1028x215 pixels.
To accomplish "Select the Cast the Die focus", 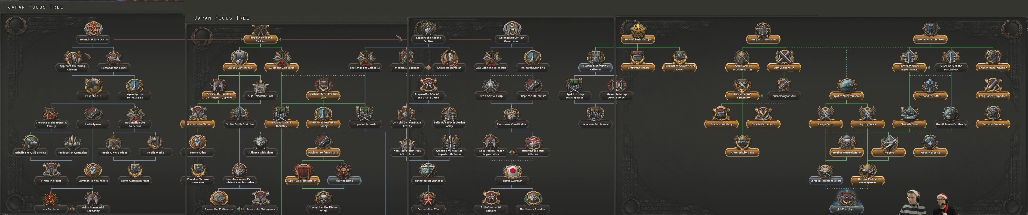I will (93, 89).
